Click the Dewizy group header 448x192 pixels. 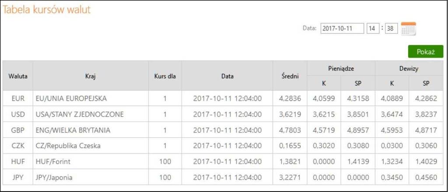tap(409, 68)
